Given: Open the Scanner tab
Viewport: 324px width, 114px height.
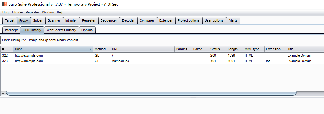Looking at the screenshot, I should 54,21.
